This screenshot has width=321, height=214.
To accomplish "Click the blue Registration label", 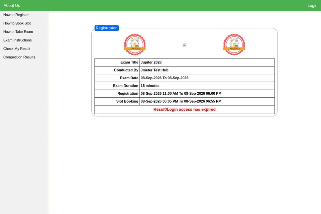I will [x=107, y=28].
